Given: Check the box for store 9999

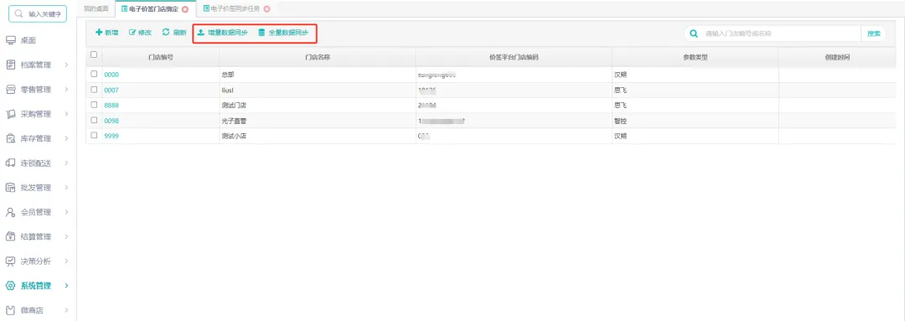Looking at the screenshot, I should click(x=94, y=135).
